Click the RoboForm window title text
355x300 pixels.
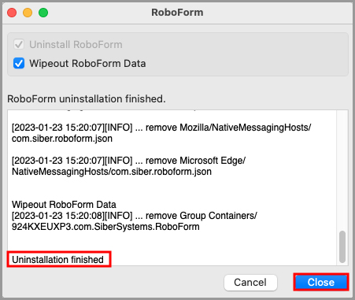pos(177,13)
